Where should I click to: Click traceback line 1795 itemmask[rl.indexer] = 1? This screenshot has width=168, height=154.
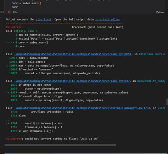click(x=37, y=127)
